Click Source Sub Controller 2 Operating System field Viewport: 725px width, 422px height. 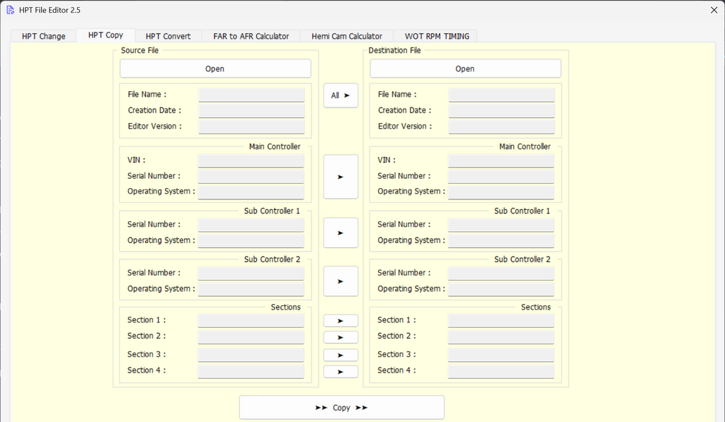click(x=251, y=289)
